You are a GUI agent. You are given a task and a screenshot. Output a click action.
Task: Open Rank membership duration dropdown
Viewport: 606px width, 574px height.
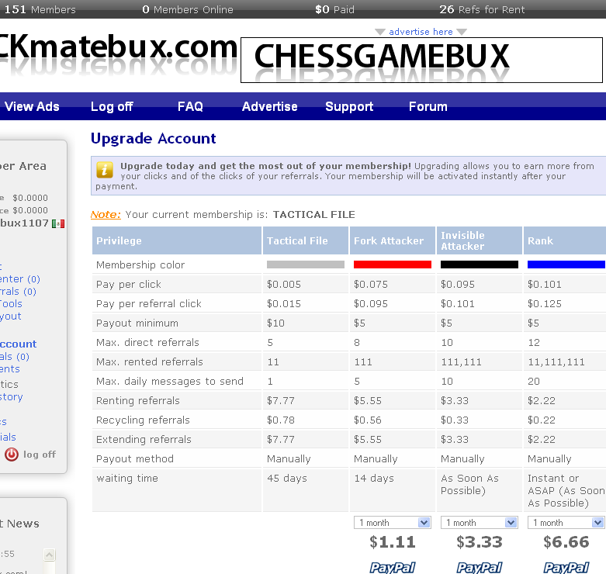tap(566, 523)
